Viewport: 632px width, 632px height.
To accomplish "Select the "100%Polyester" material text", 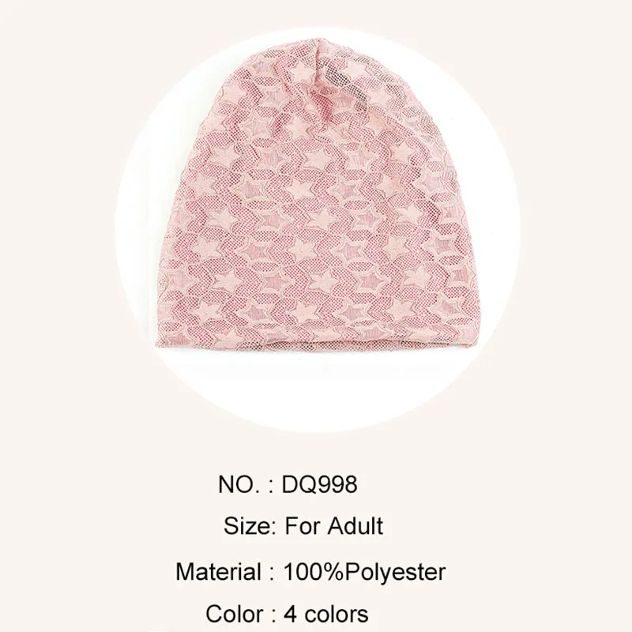I will point(365,572).
